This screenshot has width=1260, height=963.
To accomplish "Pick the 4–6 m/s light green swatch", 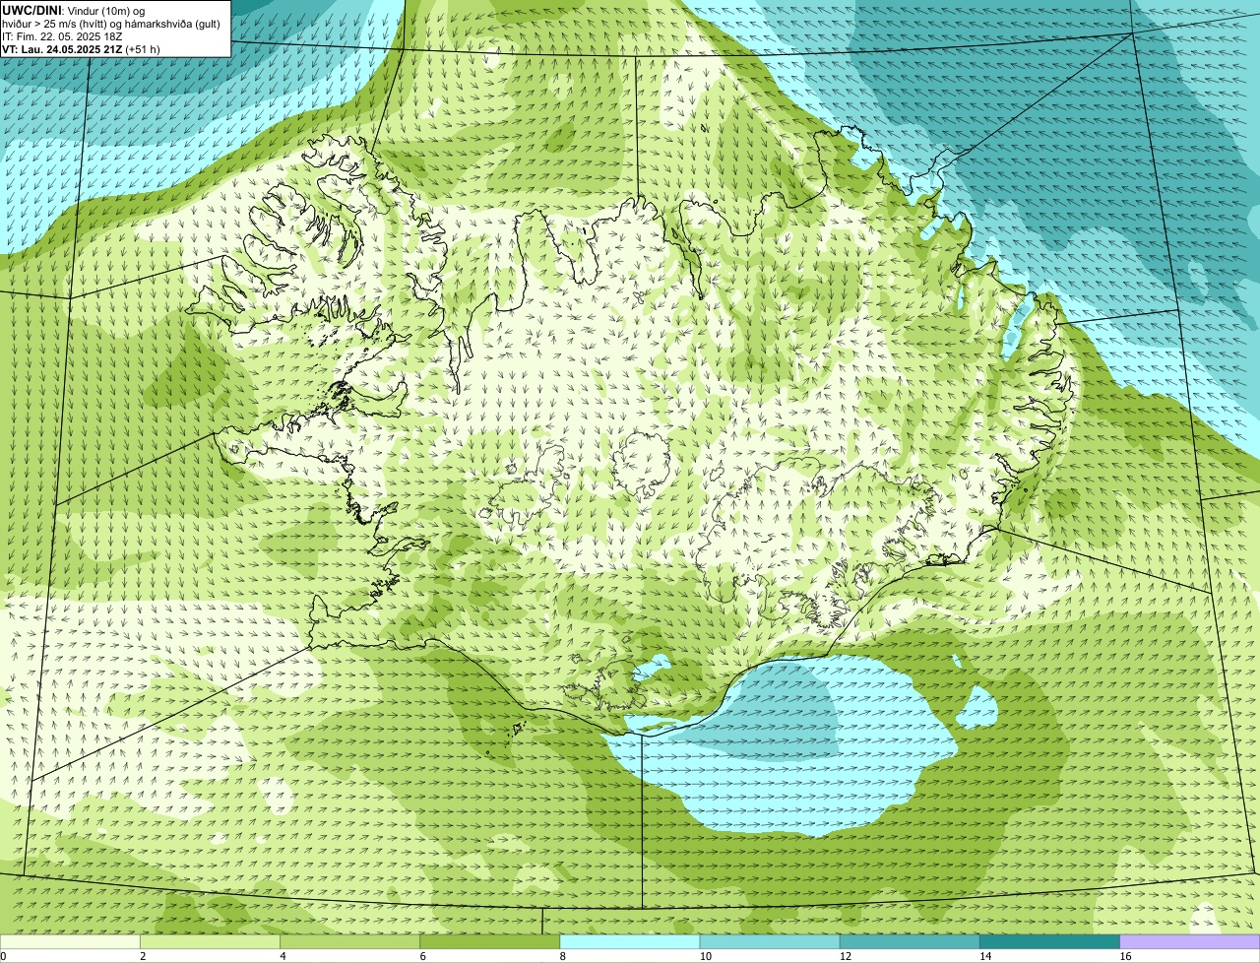I will click(349, 941).
